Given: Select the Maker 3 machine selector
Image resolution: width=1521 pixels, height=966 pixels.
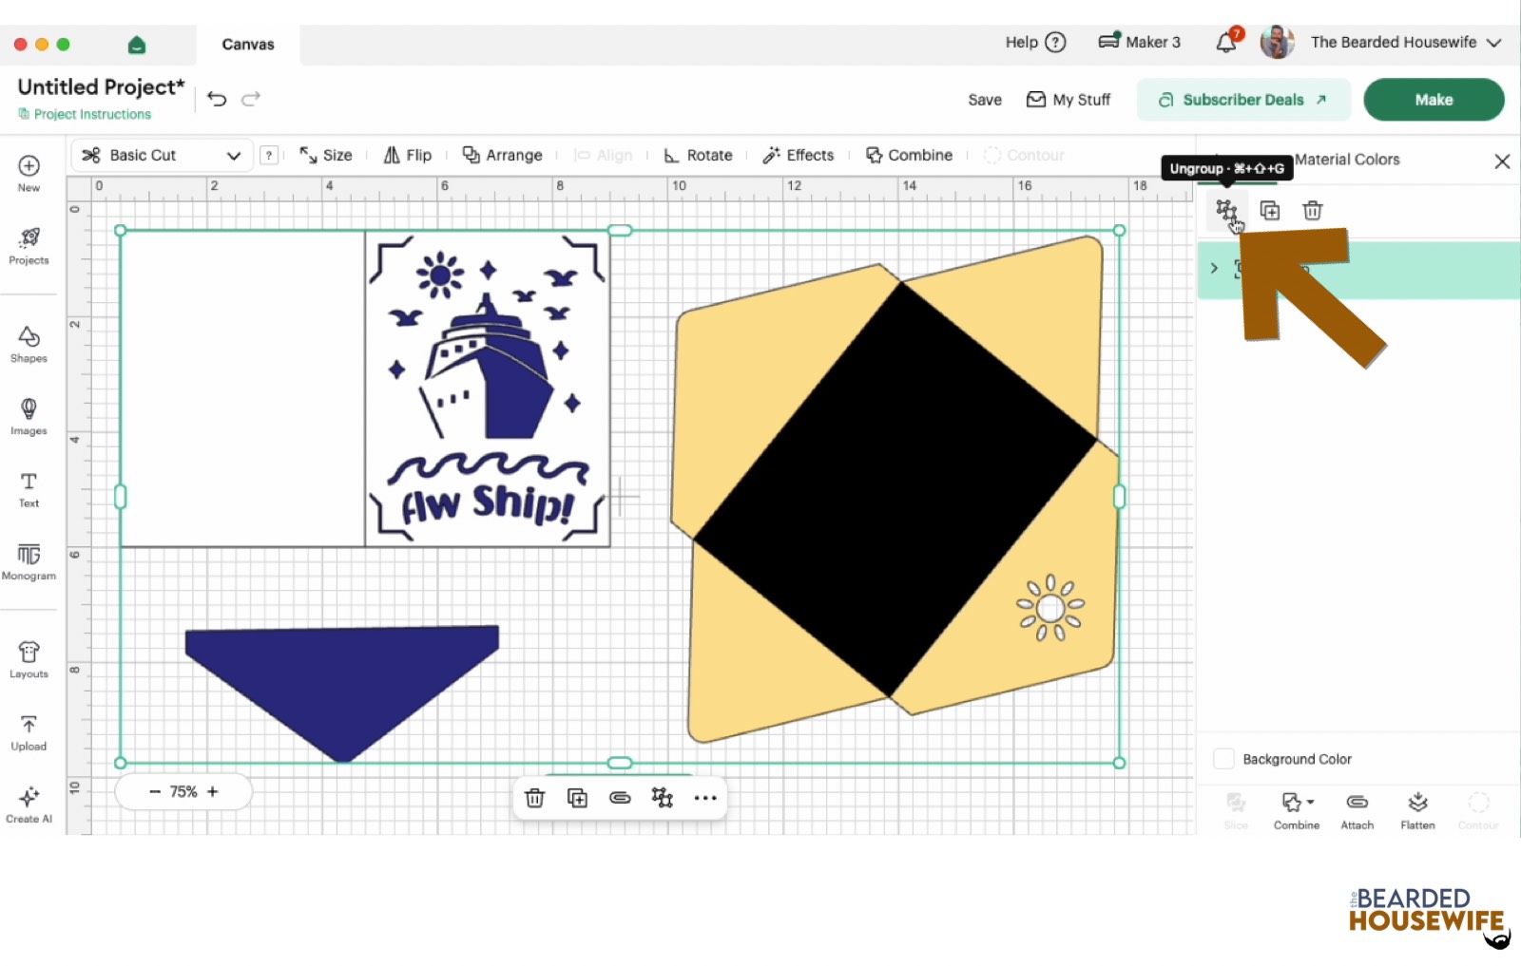Looking at the screenshot, I should click(1139, 42).
